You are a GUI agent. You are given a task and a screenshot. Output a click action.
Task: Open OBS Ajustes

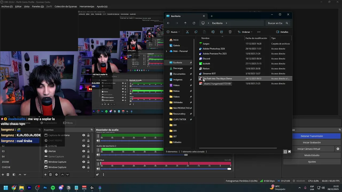pos(312,162)
